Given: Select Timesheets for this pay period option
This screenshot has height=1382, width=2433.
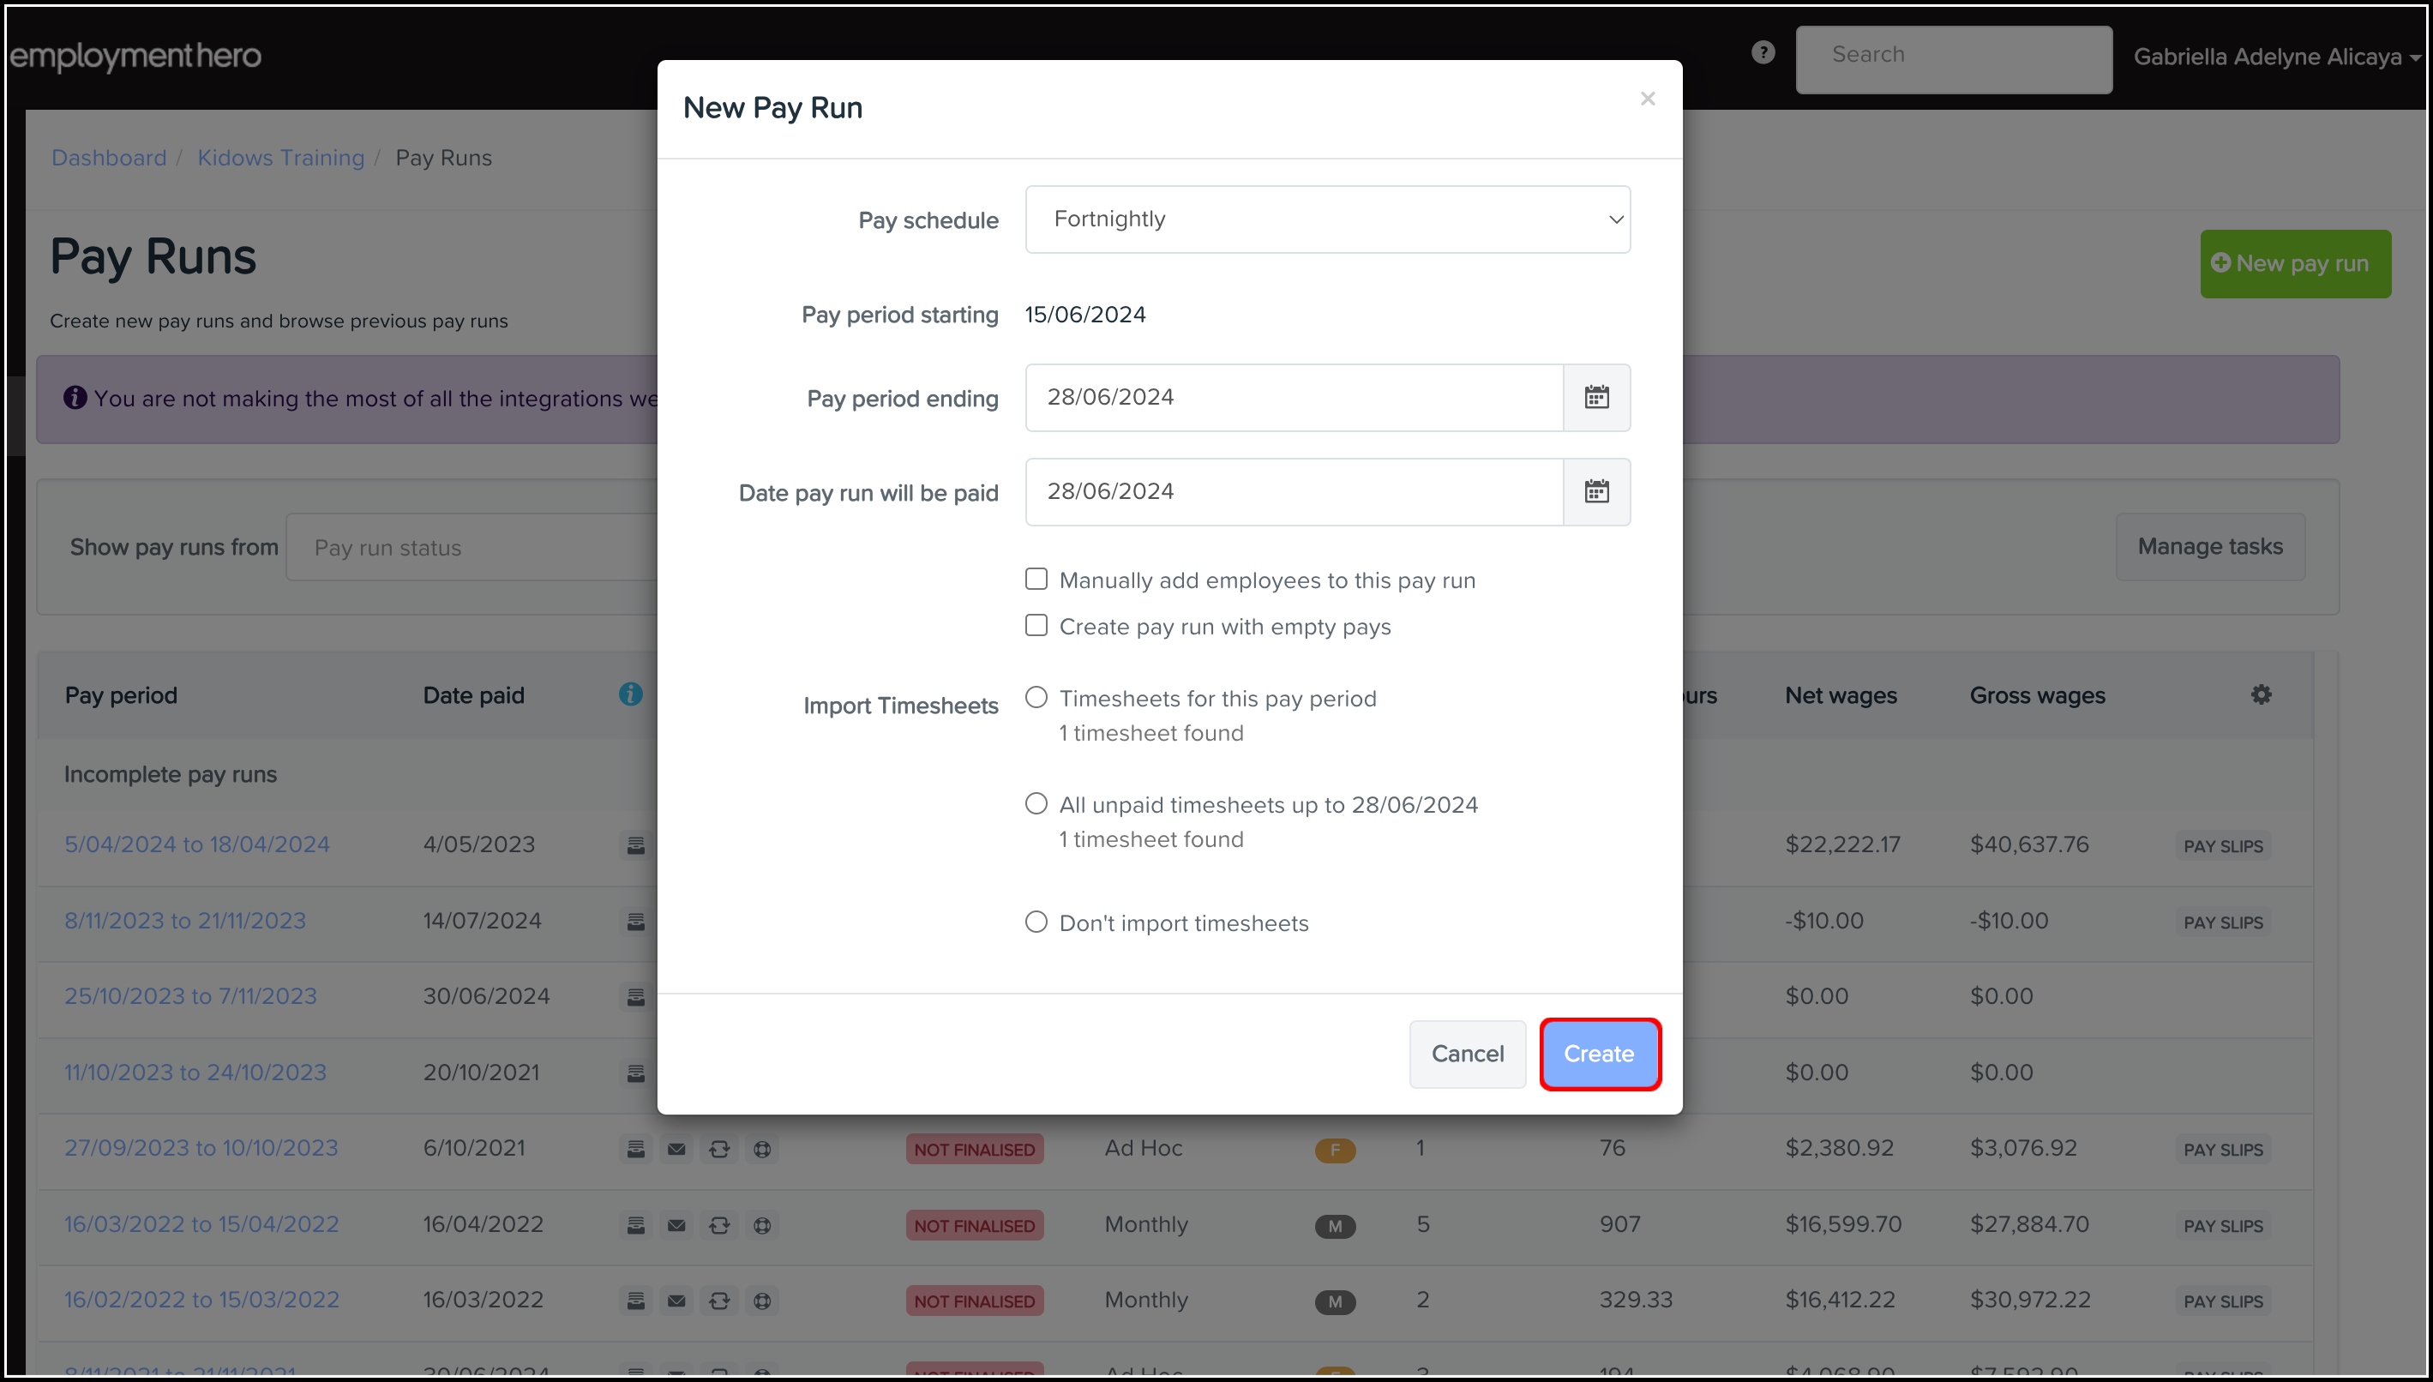Looking at the screenshot, I should pos(1036,698).
